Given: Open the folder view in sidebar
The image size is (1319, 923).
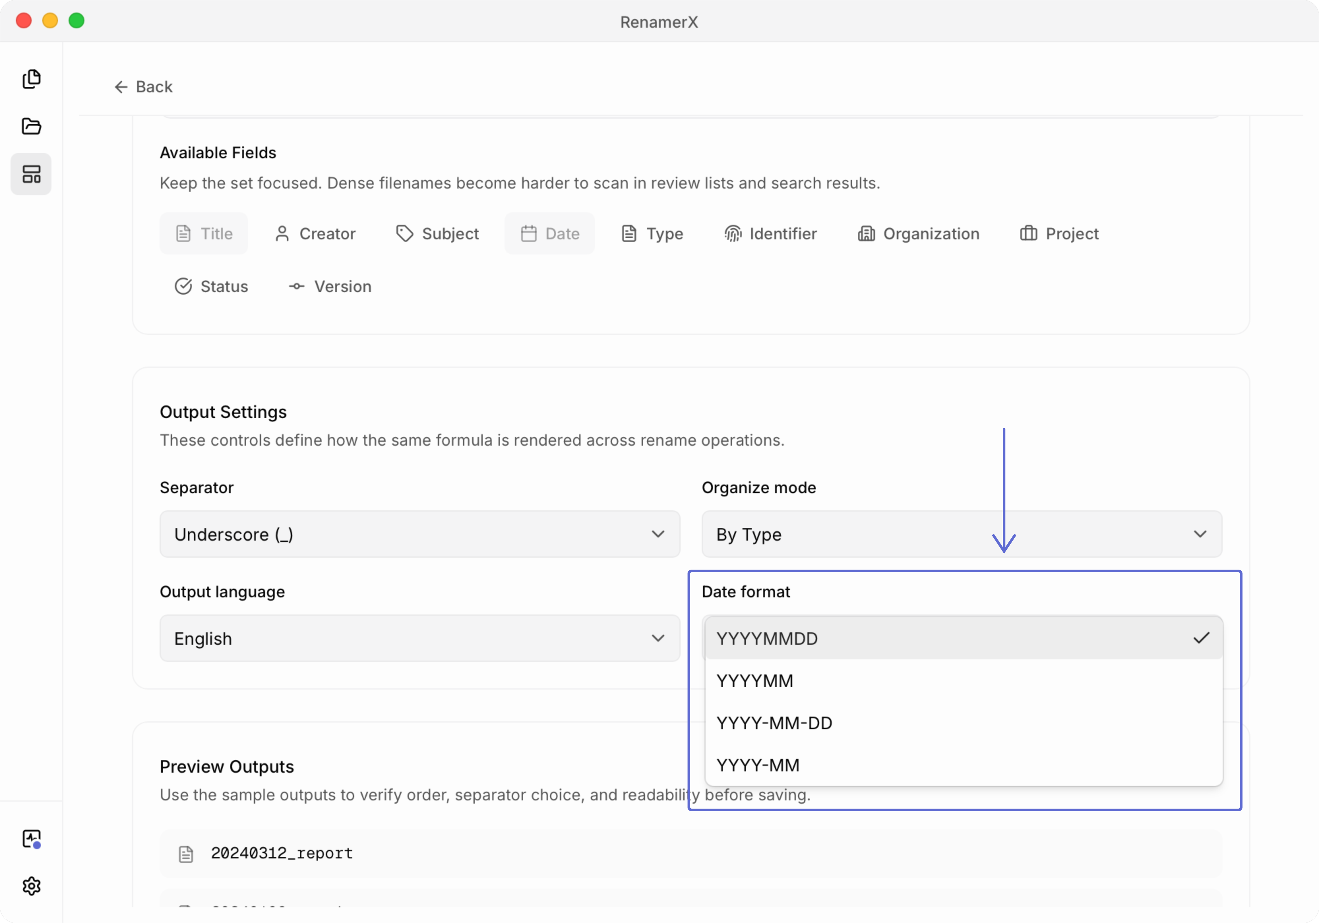Looking at the screenshot, I should (x=31, y=126).
